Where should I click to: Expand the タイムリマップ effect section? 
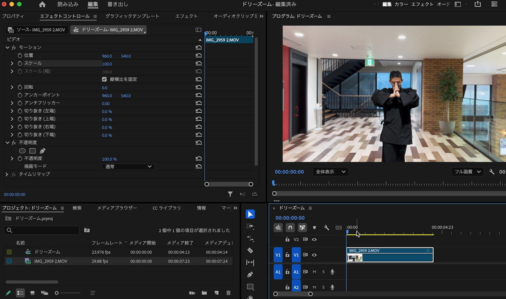click(x=7, y=174)
